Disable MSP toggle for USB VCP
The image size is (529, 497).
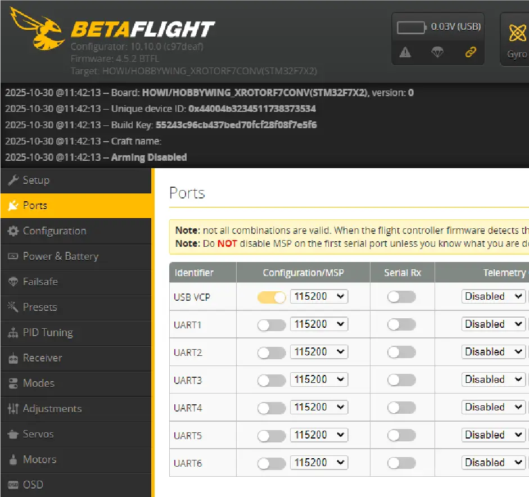[272, 297]
